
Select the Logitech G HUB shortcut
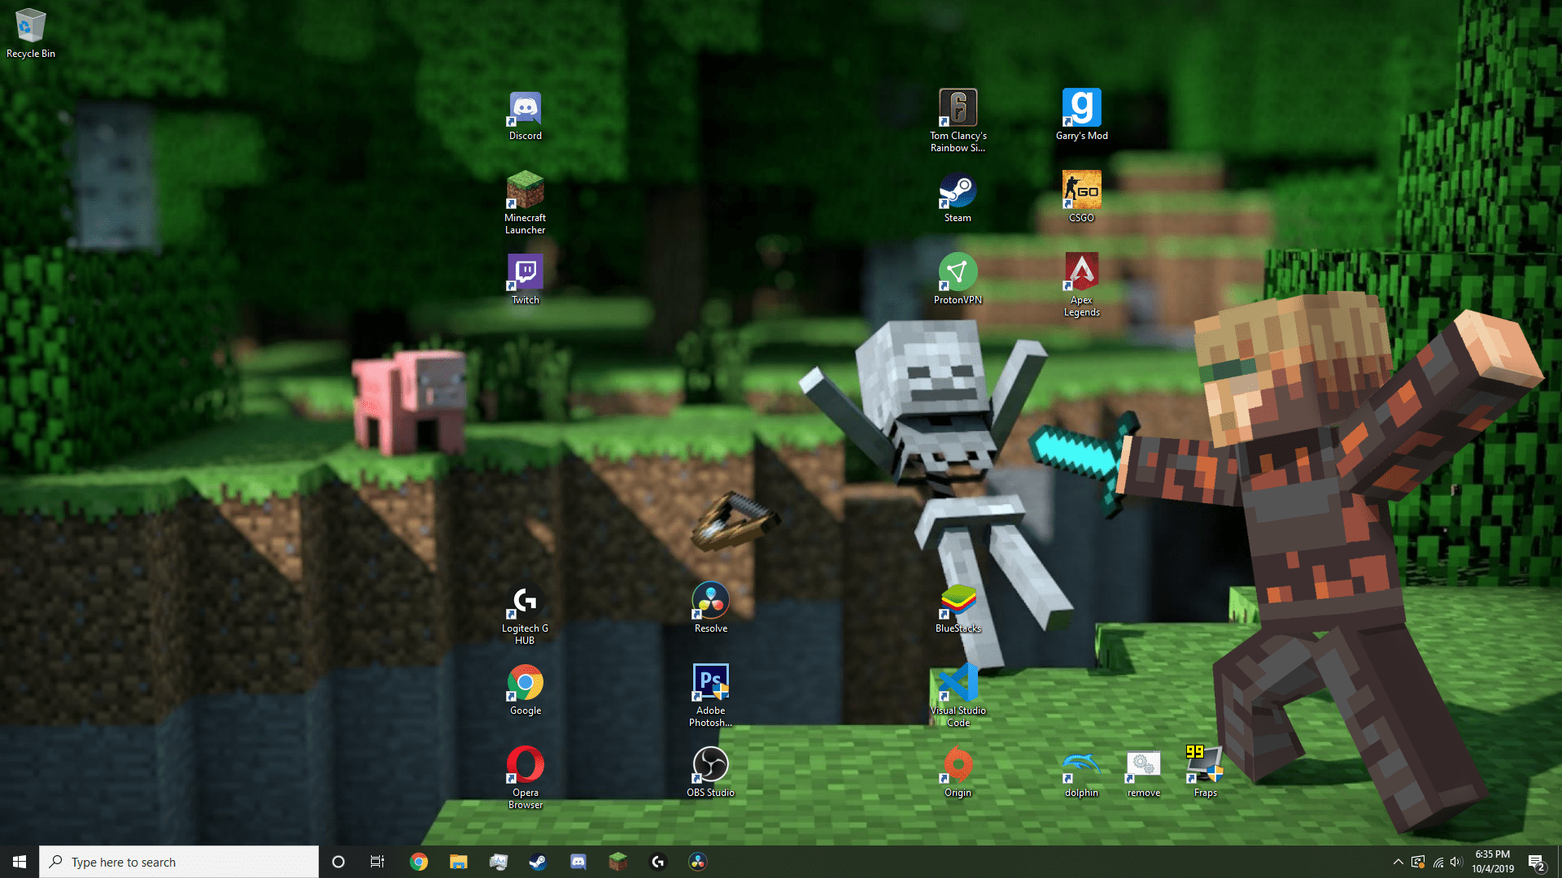526,615
